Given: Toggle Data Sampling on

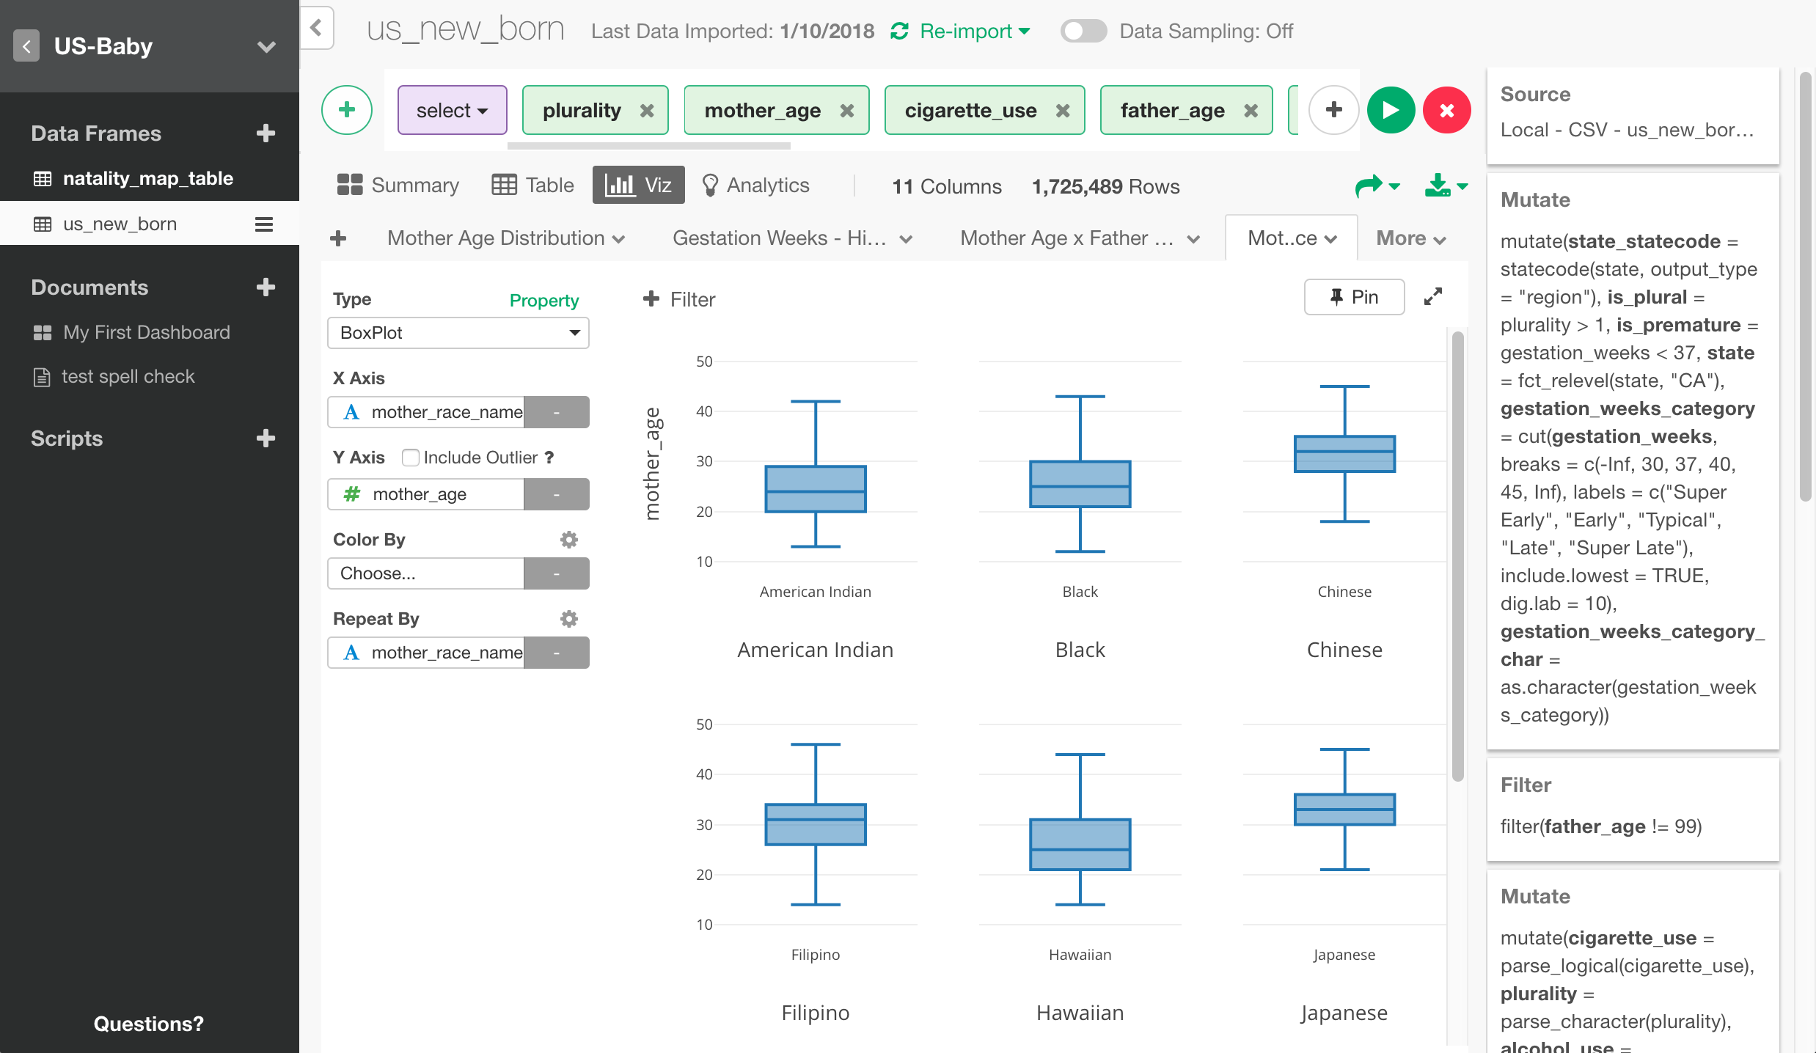Looking at the screenshot, I should 1083,31.
